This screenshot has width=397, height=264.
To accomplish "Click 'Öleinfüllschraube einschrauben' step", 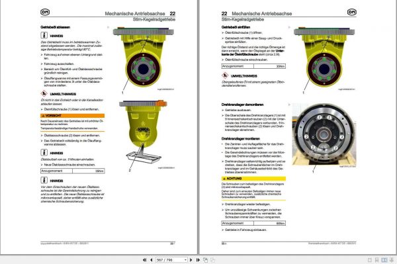I will coord(246,60).
